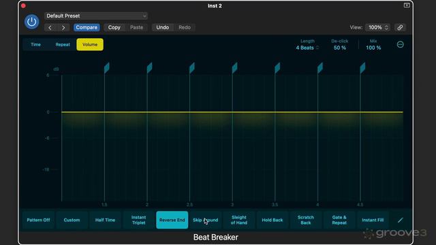This screenshot has width=436, height=245.
Task: Select slice marker at 2
Action: [x=149, y=68]
